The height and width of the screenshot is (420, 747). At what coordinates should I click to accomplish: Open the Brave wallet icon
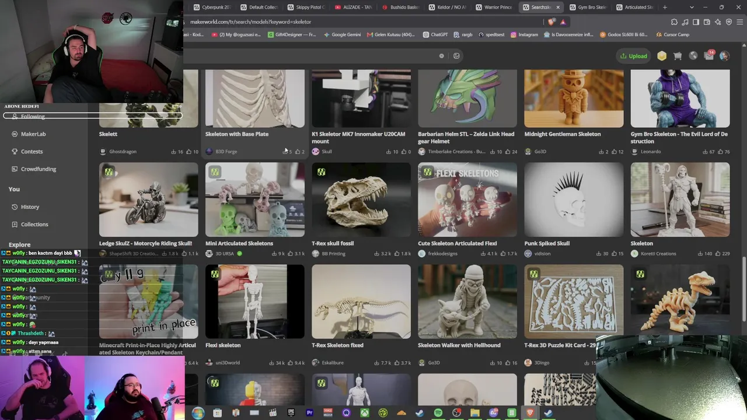707,22
